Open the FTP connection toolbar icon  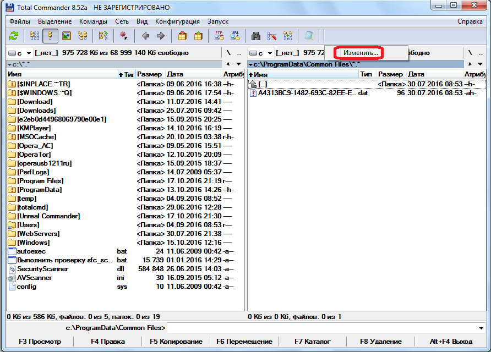pyautogui.click(x=219, y=36)
